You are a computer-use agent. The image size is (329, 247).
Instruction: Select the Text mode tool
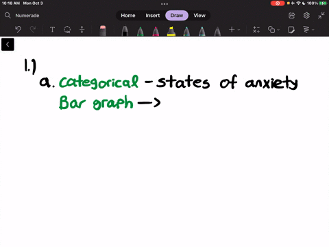pyautogui.click(x=52, y=30)
